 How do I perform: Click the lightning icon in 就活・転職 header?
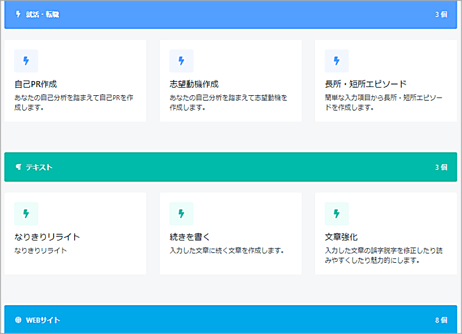pos(18,14)
